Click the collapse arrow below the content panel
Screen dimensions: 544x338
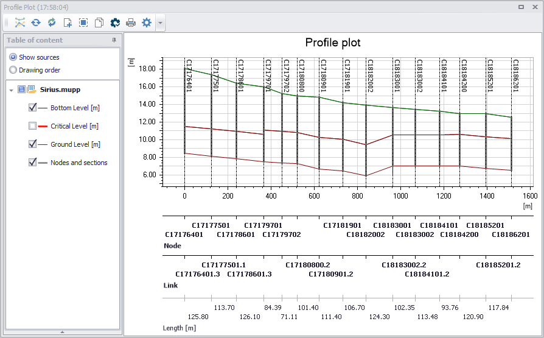coord(63,332)
